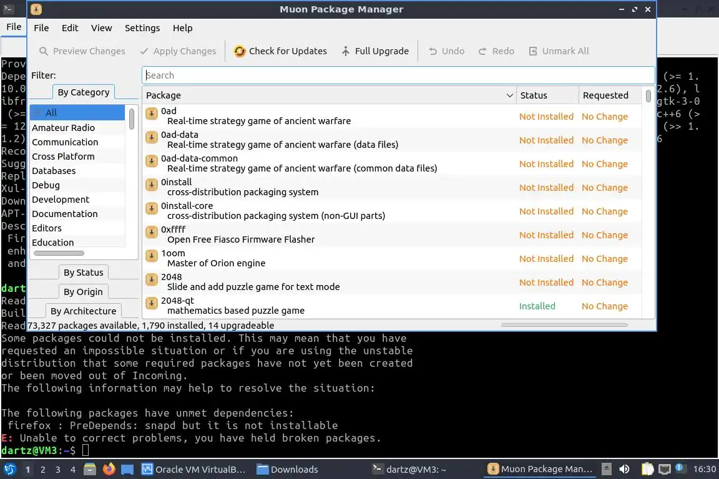Click the network monitor tray icon

664,469
